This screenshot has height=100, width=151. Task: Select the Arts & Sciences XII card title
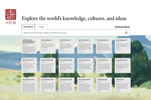click(x=28, y=80)
